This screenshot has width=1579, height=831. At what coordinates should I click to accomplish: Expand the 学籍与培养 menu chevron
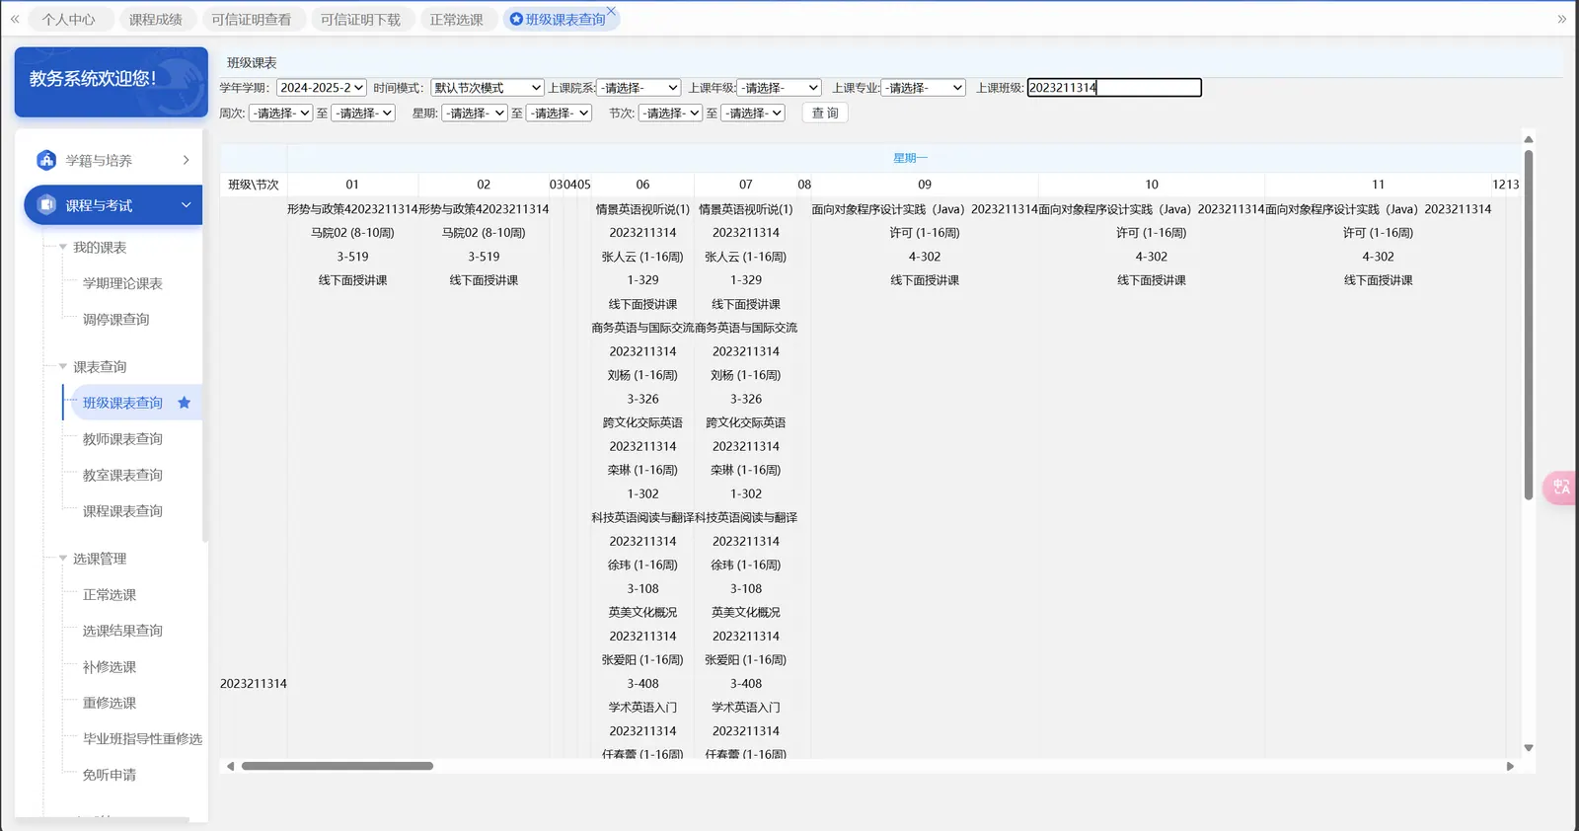[186, 160]
